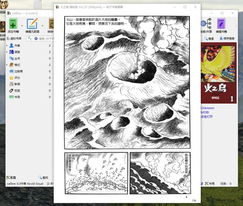Click the FT full-text search icon
The image size is (243, 206).
coord(30,38)
